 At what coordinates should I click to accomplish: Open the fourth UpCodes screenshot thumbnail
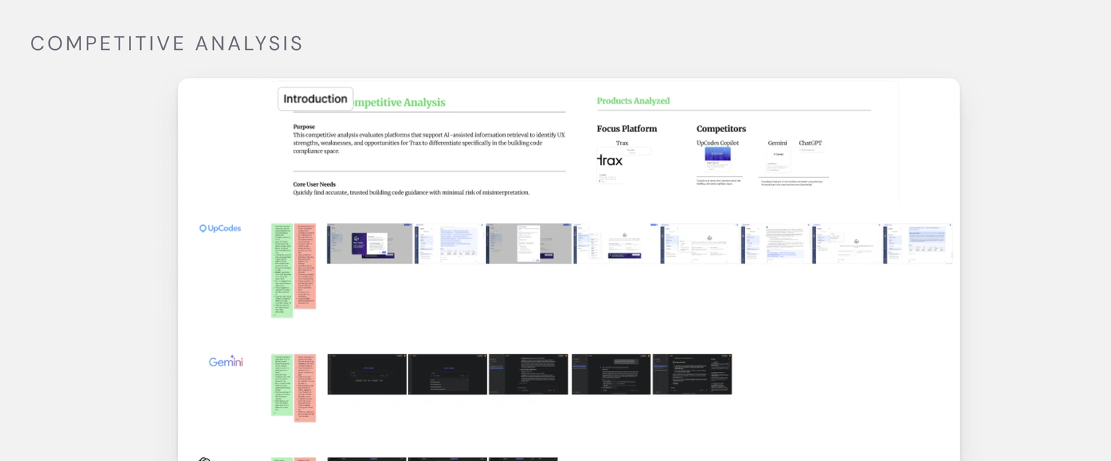point(616,243)
